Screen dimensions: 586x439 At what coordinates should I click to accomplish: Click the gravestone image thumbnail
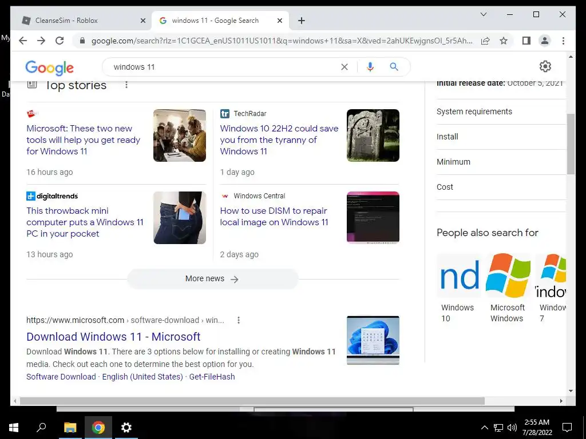(373, 135)
